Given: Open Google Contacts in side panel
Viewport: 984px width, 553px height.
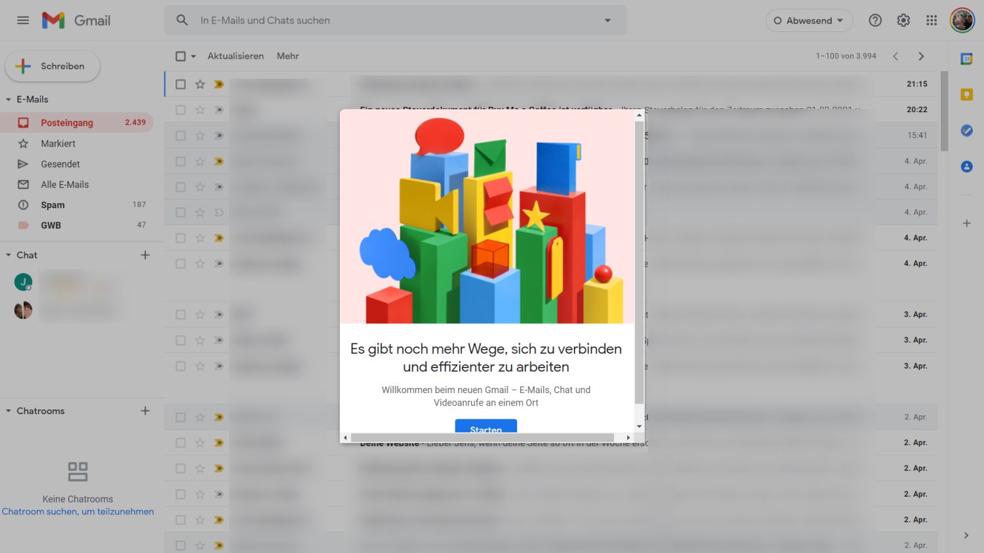Looking at the screenshot, I should click(966, 166).
